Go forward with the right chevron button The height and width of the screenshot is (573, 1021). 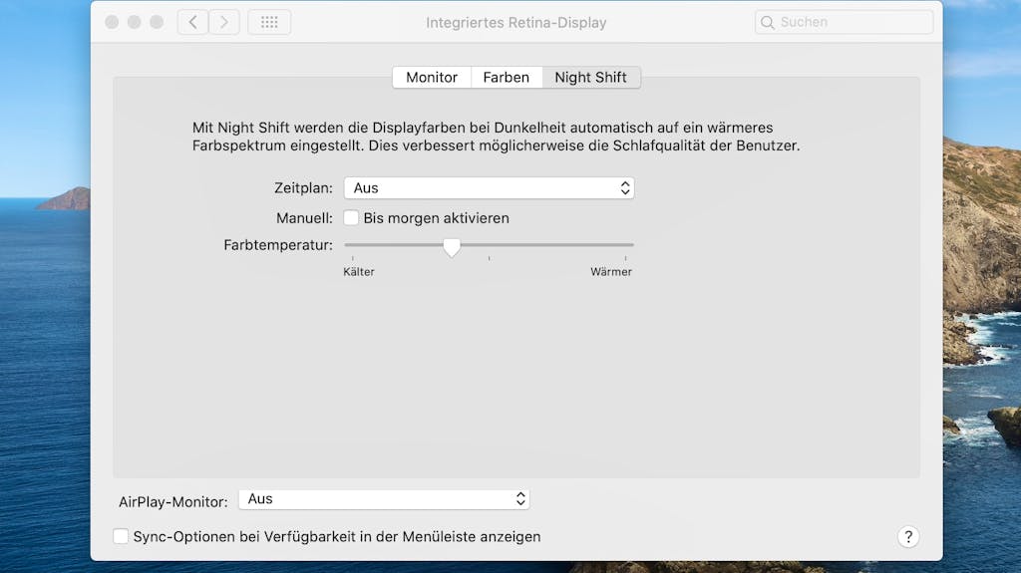coord(224,22)
